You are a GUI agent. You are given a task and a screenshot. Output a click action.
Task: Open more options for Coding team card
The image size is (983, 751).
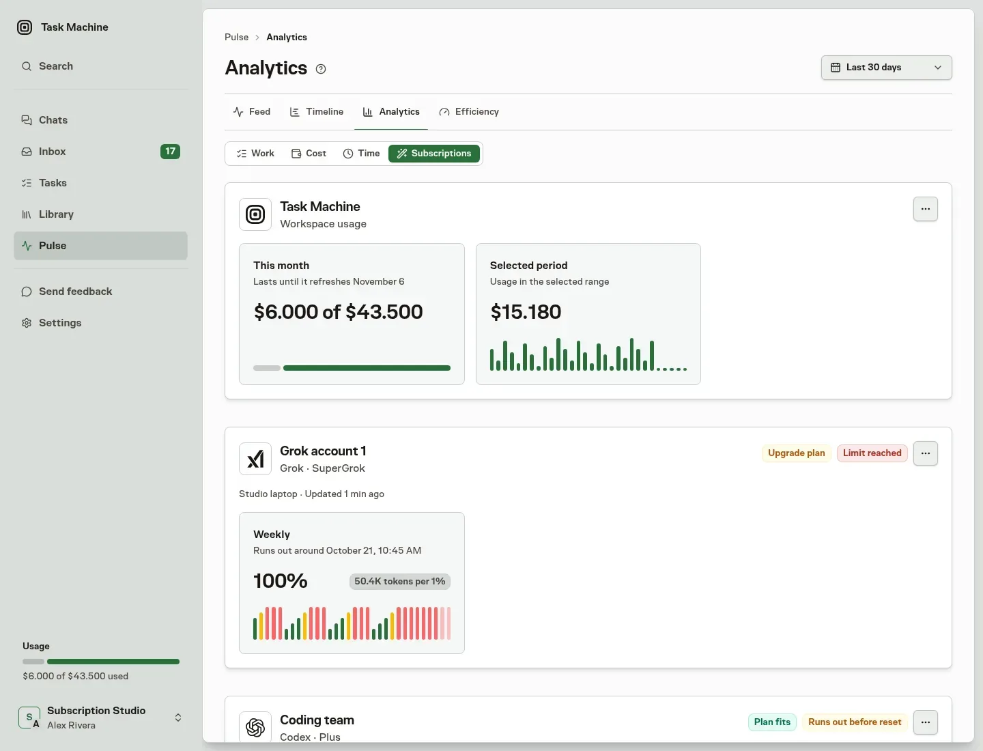[x=926, y=722]
